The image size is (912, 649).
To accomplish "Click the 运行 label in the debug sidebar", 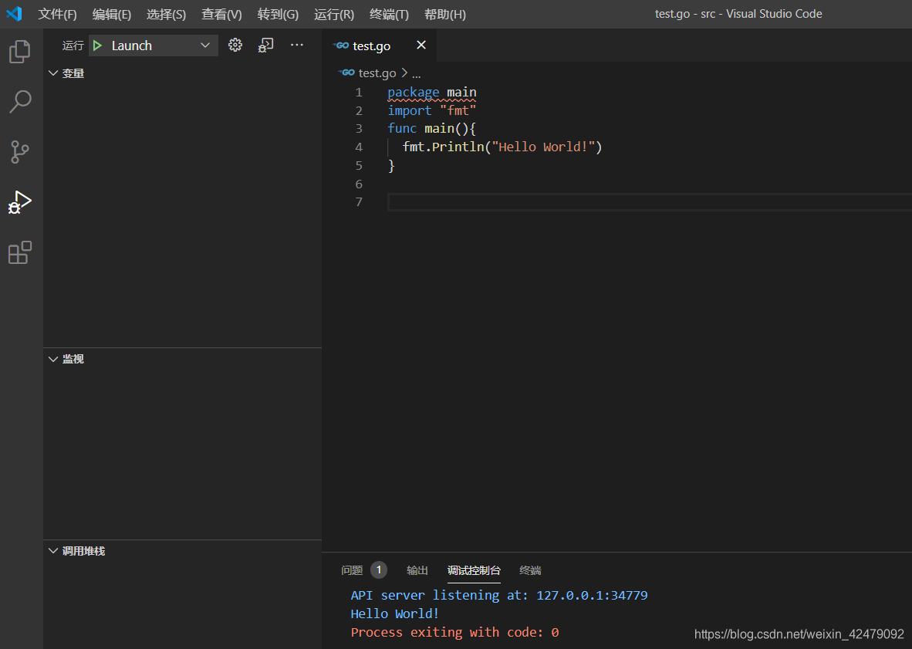I will pyautogui.click(x=73, y=46).
